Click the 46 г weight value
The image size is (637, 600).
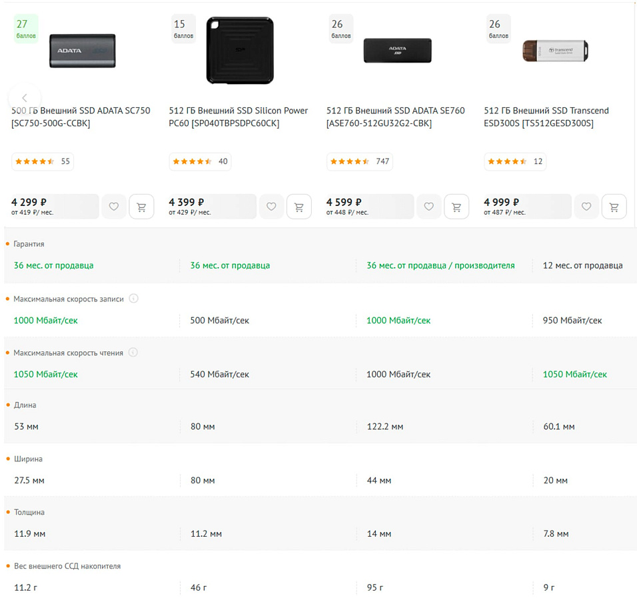(199, 587)
